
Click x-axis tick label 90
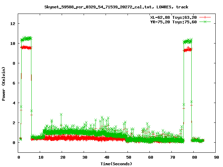click(216, 157)
